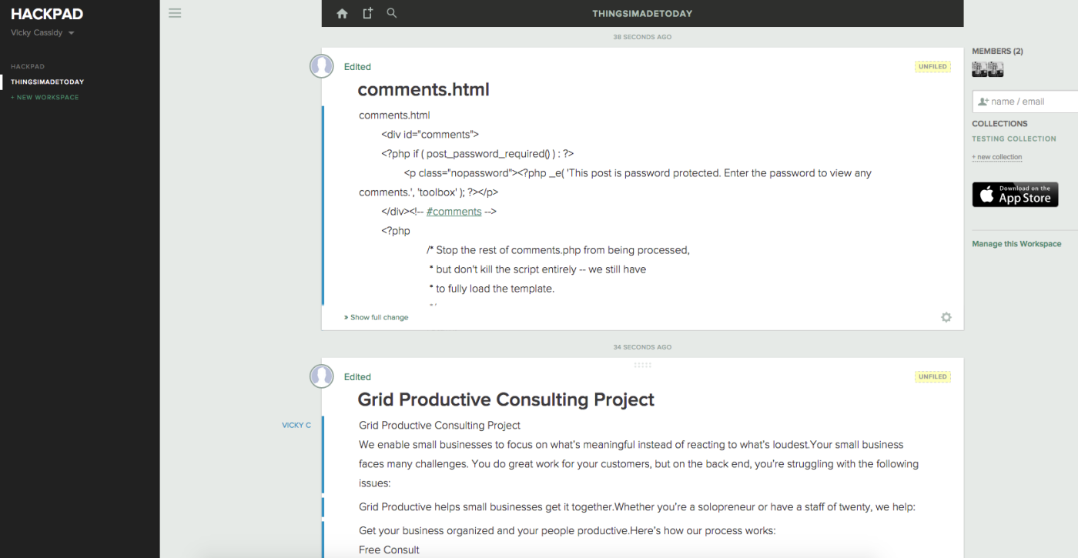
Task: Click author avatar on the comments.html pad
Action: [x=322, y=66]
